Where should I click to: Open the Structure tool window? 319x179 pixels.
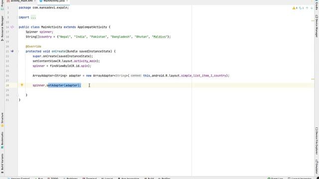[x=2, y=120]
